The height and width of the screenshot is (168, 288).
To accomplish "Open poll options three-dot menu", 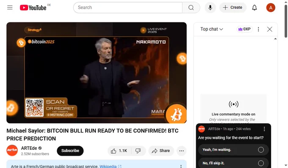I will click(264, 129).
